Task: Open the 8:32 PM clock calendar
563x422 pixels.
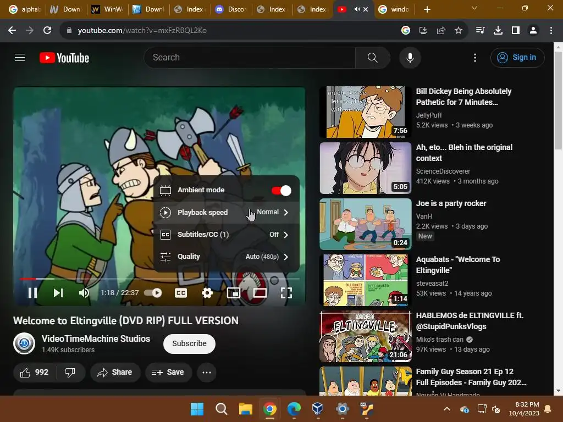Action: pyautogui.click(x=524, y=409)
